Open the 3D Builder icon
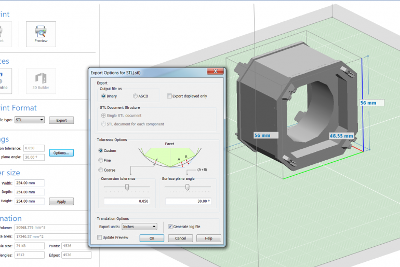Image resolution: width=400 pixels, height=267 pixels. click(x=41, y=79)
